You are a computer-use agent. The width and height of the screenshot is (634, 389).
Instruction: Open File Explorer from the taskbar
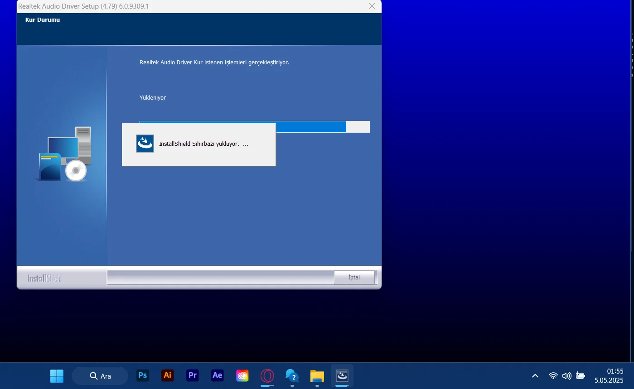coord(317,376)
